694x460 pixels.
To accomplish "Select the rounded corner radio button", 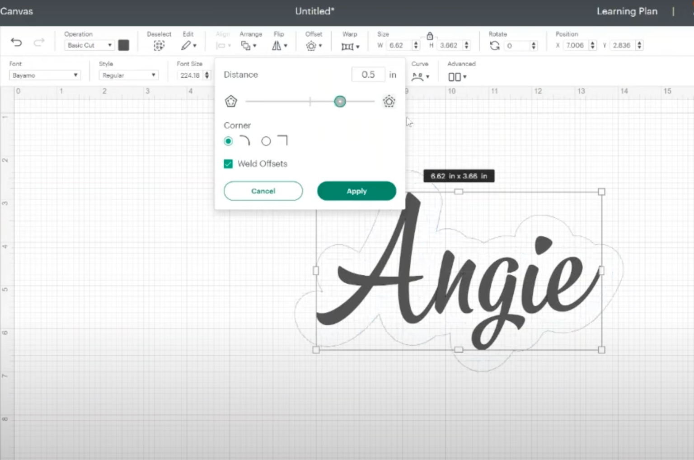I will tap(228, 141).
